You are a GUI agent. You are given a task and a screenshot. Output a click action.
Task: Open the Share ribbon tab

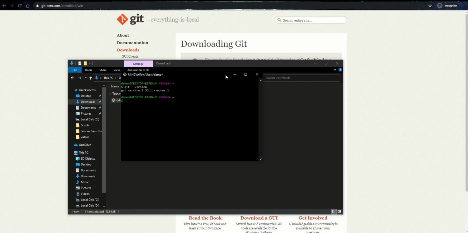point(103,70)
